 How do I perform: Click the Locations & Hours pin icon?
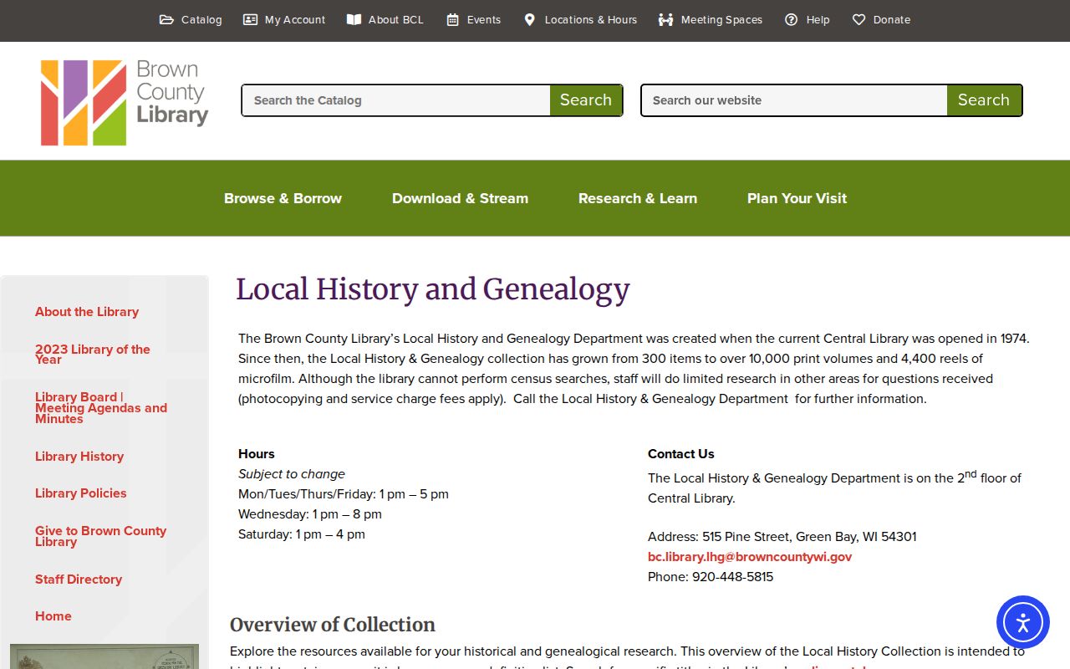(529, 19)
